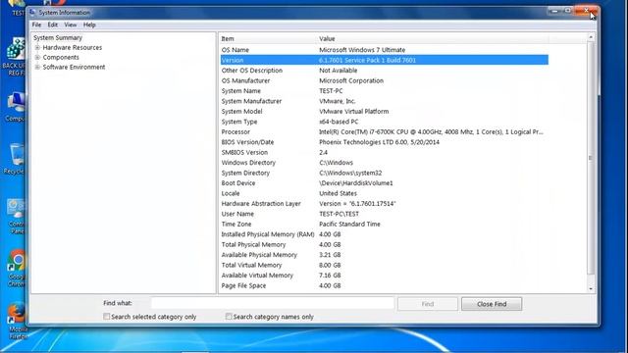
Task: Select the OS Name row
Action: (x=384, y=50)
